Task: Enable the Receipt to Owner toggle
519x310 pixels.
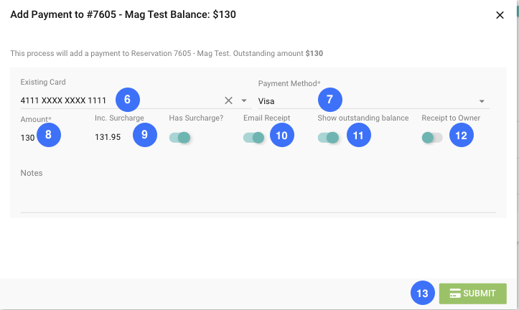Action: (432, 137)
